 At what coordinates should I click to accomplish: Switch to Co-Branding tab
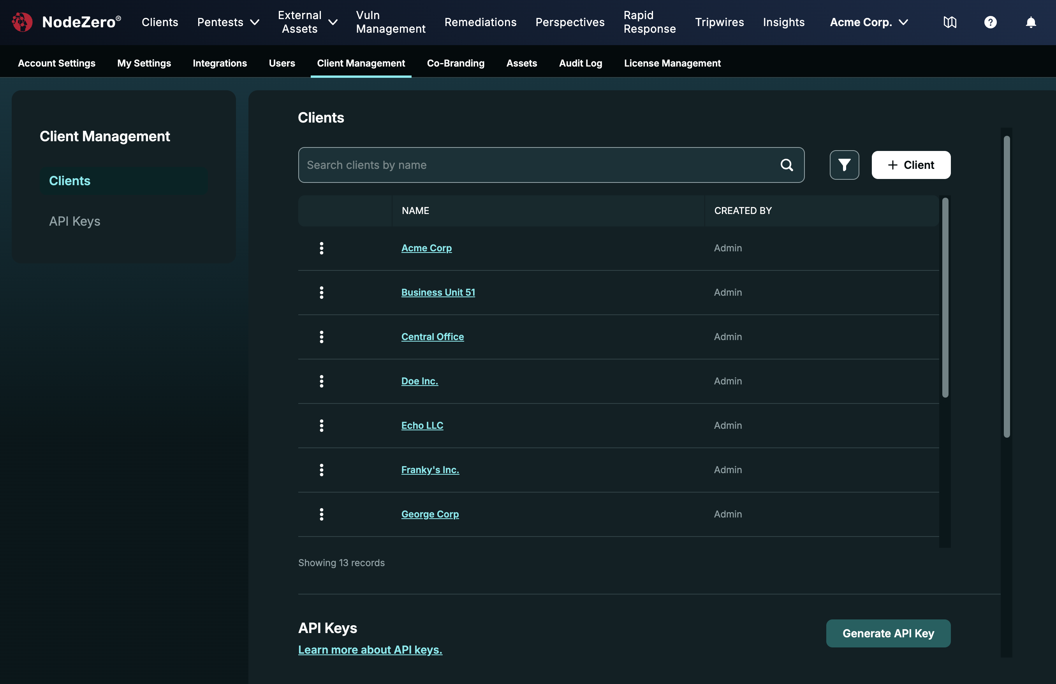tap(455, 63)
